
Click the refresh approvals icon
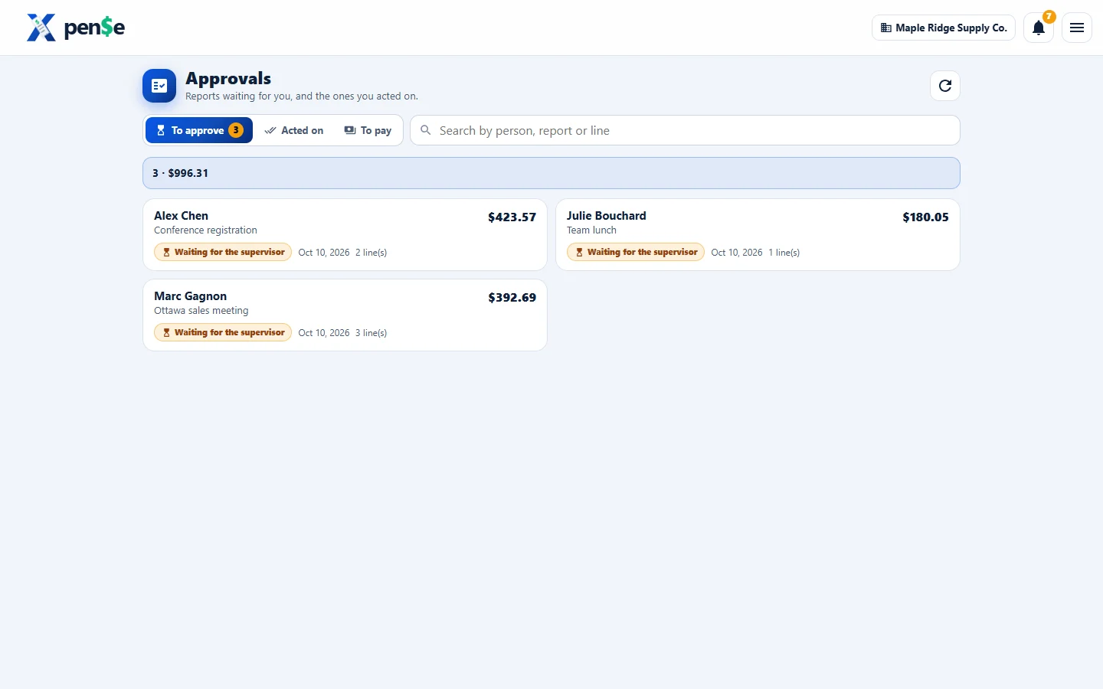(944, 86)
